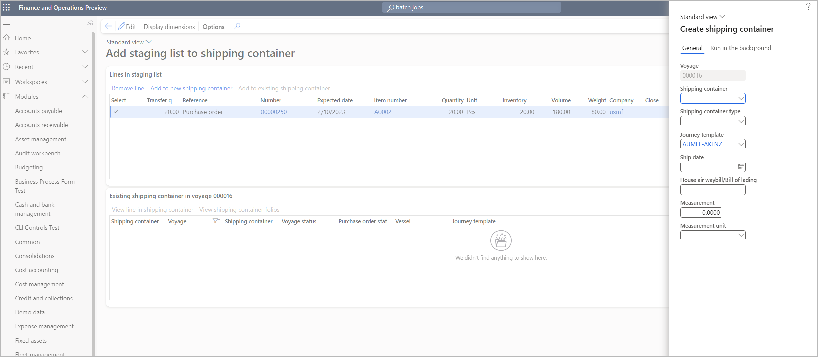Click the Workspaces icon in sidebar

click(x=7, y=81)
